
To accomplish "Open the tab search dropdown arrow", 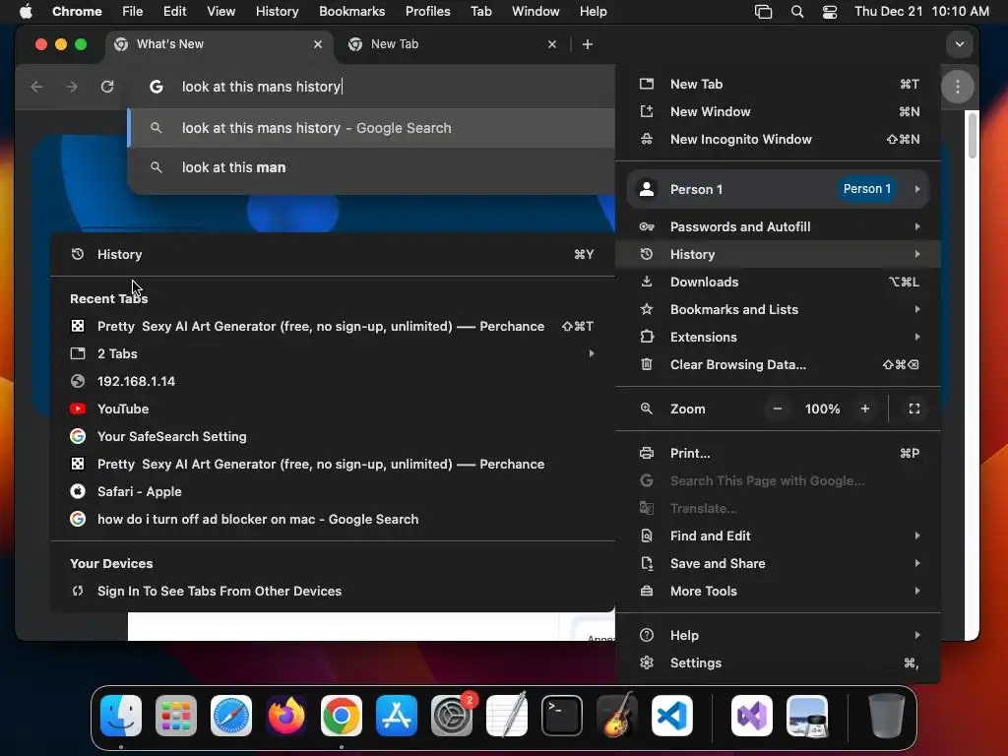I will (x=959, y=44).
